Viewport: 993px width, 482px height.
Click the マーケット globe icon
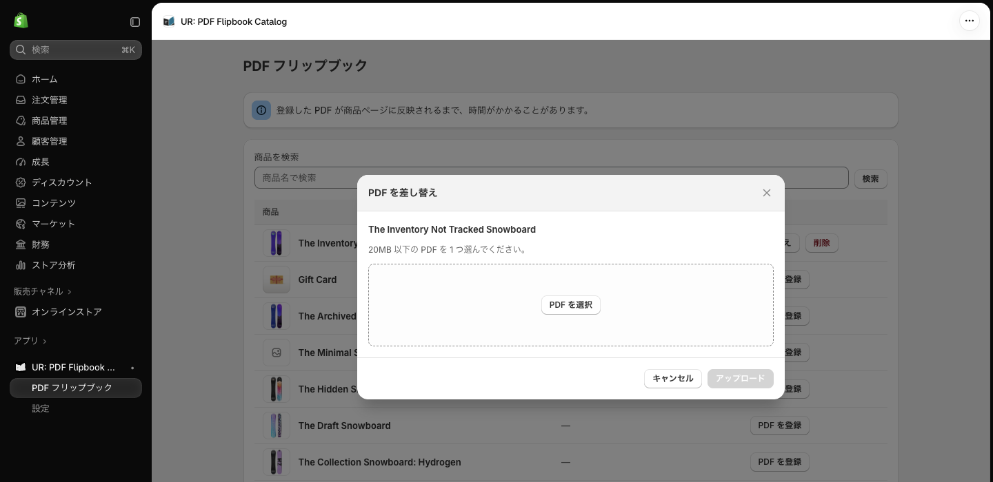coord(21,224)
